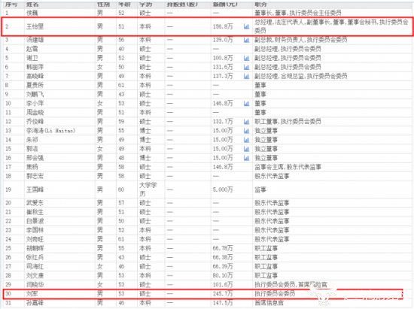
Task: Open salary chart icon in row 16
Action: (x=246, y=158)
